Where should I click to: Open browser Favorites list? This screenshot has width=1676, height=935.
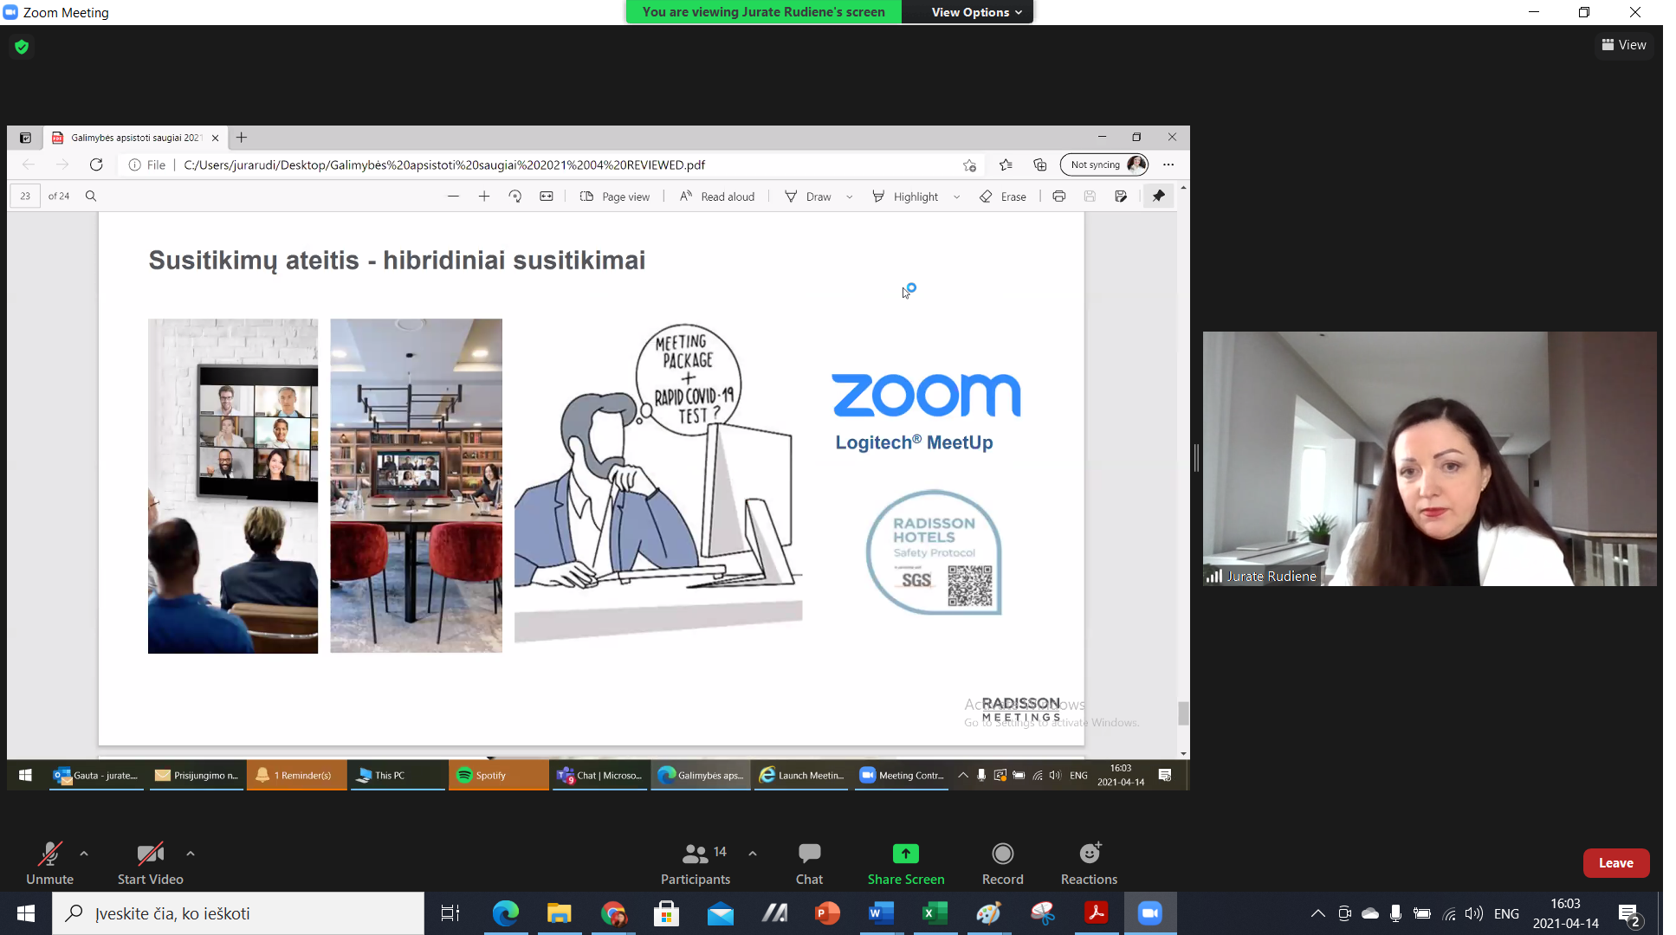click(1006, 164)
